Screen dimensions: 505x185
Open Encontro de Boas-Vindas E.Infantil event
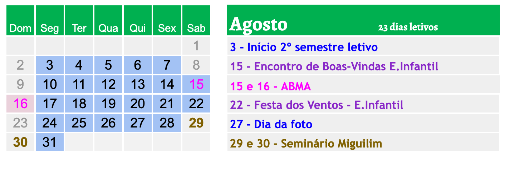334,66
